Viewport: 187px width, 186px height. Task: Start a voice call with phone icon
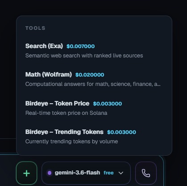[146, 173]
